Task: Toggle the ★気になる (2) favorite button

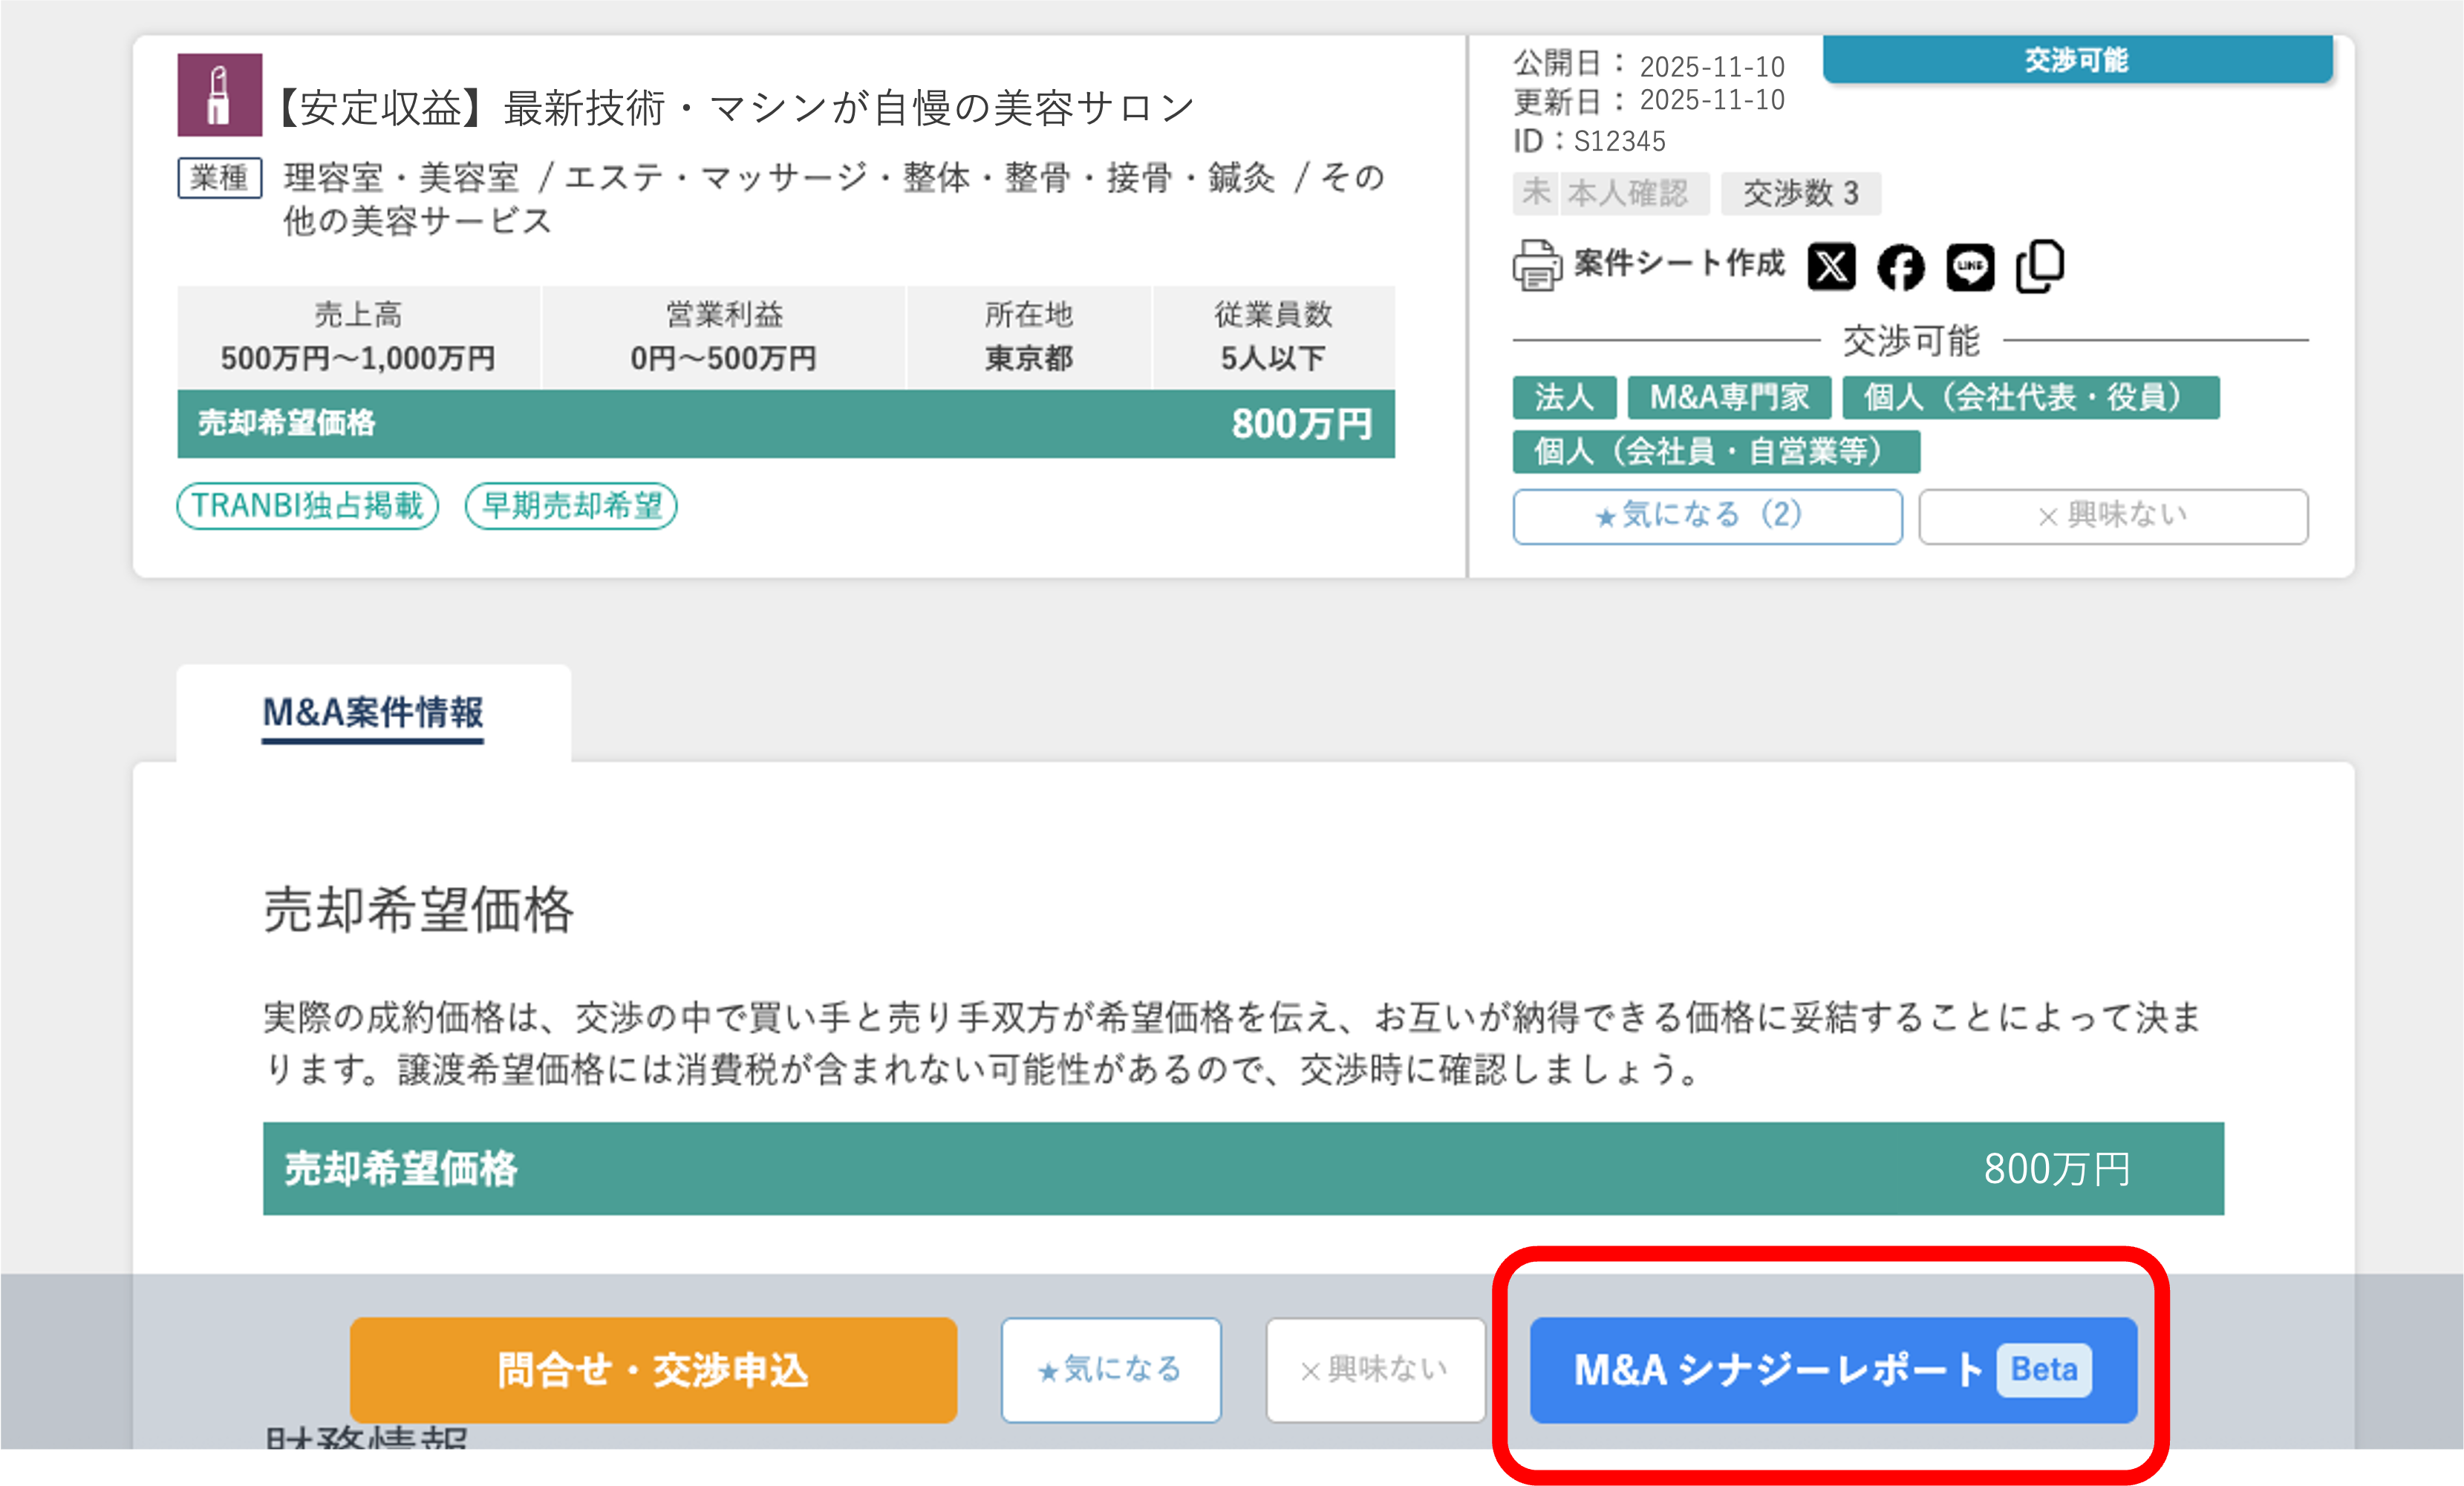Action: [x=1707, y=516]
